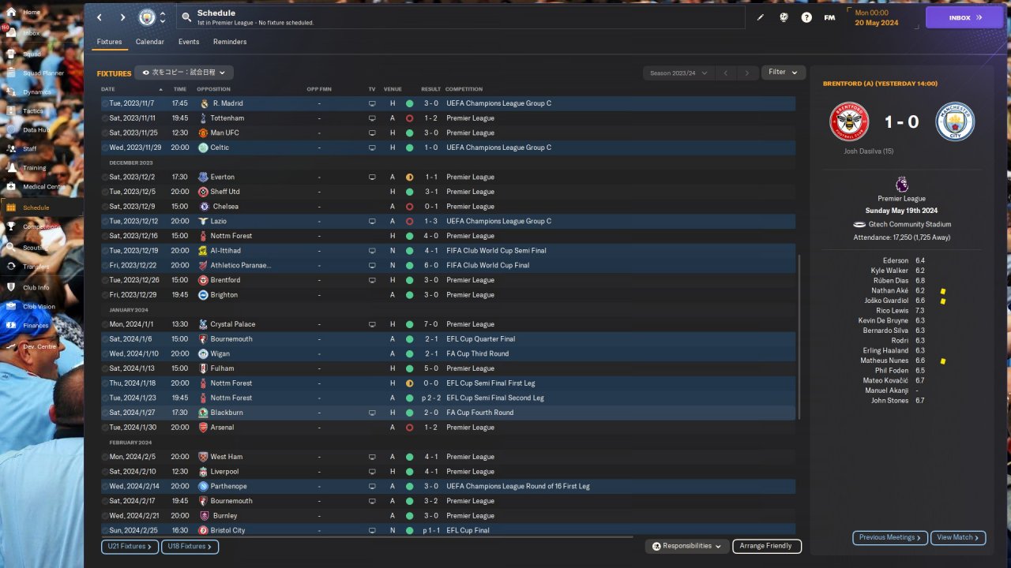Toggle the selection circle for the Tottenham fixture
The width and height of the screenshot is (1011, 568).
[x=105, y=118]
